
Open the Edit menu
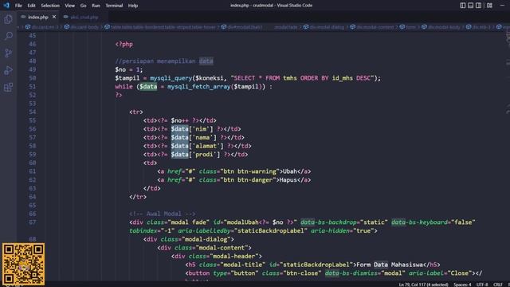pyautogui.click(x=31, y=6)
